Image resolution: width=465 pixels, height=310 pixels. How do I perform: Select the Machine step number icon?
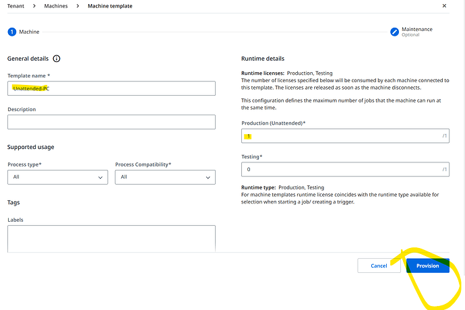(12, 32)
